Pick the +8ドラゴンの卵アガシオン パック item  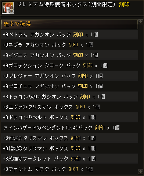(x=69, y=97)
